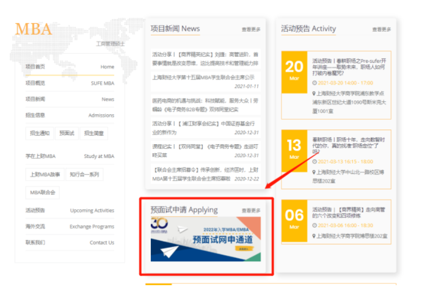The image size is (422, 298).
Task: Select 学在上财MBA Study at MBA
Action: coord(70,156)
